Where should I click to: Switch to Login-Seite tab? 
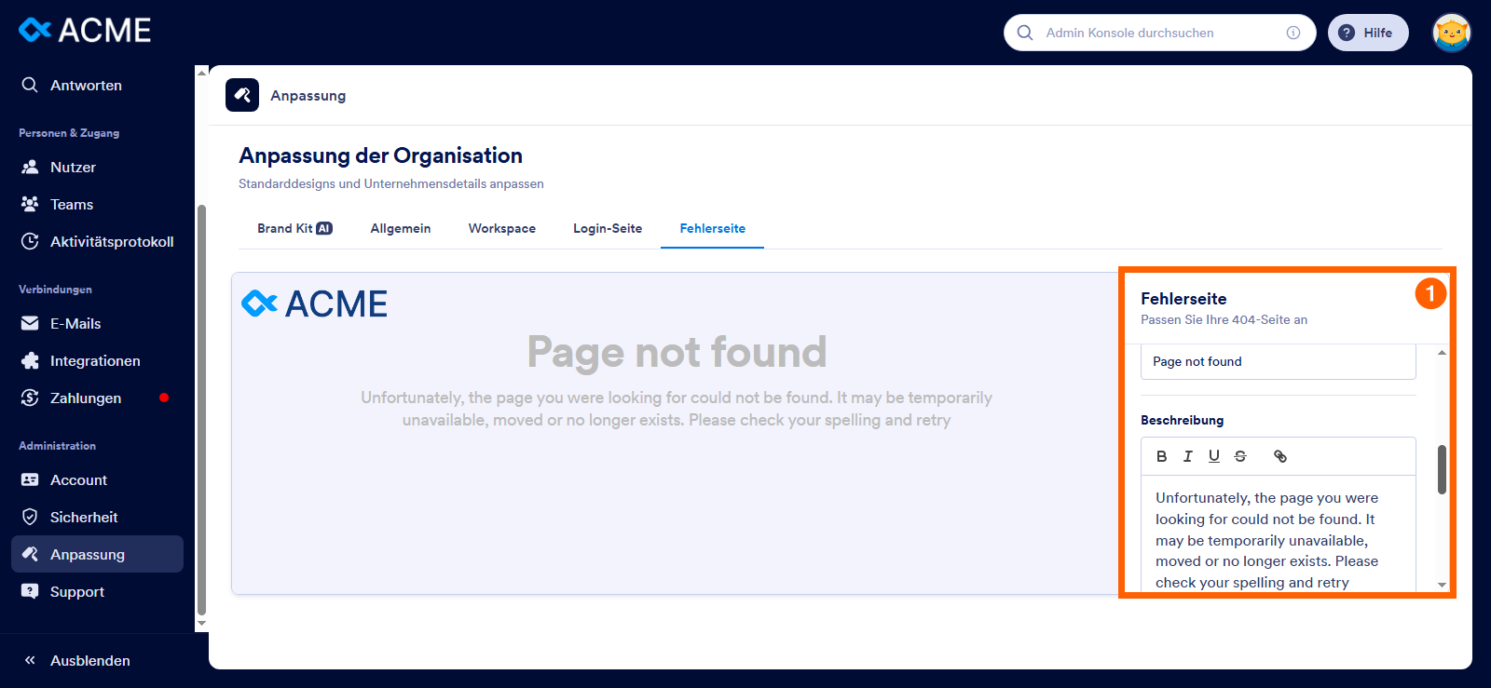(x=608, y=228)
